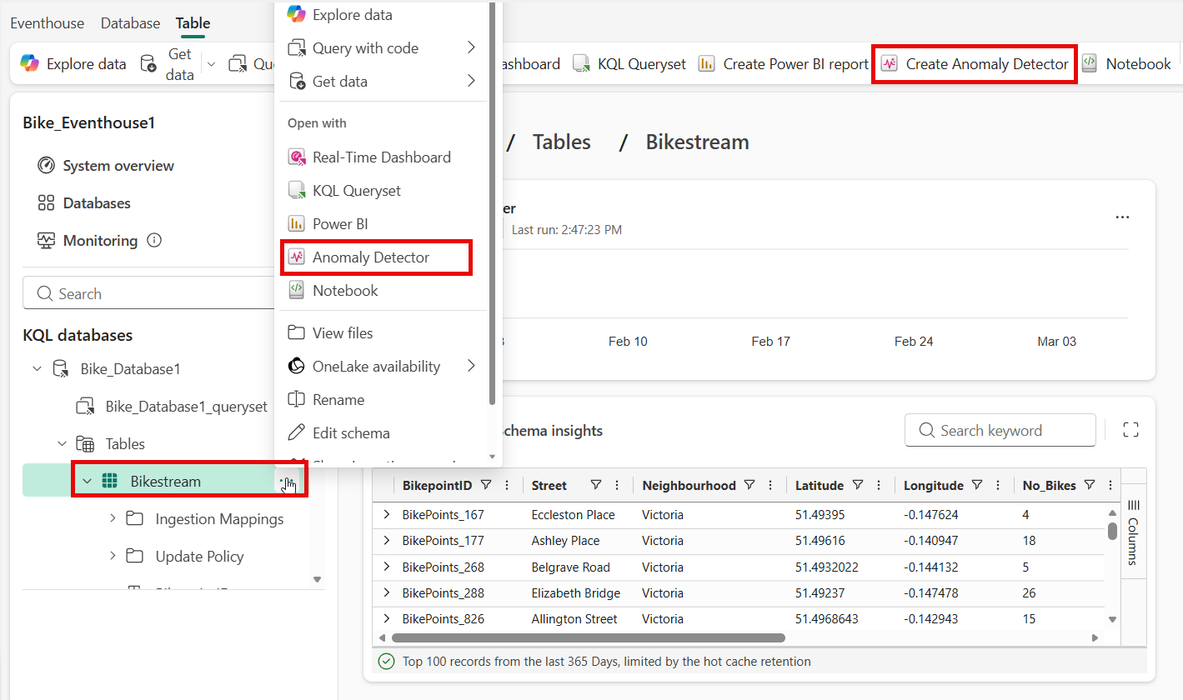The width and height of the screenshot is (1183, 700).
Task: Collapse the Bike_Database1 node
Action: tap(37, 369)
